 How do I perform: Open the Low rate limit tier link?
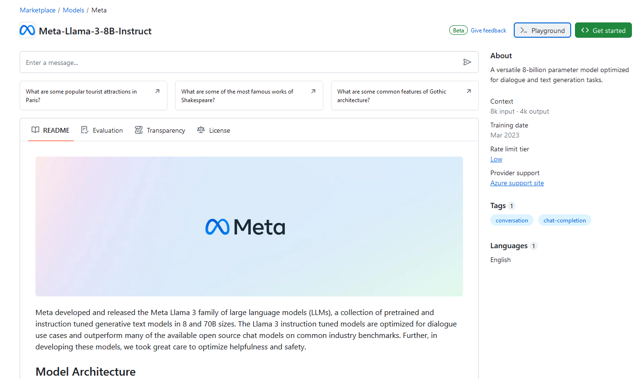(x=496, y=159)
